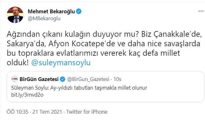Image resolution: width=205 pixels, height=120 pixels.
Task: Open the quoted tweet's 10s timestamp
Action: [x=117, y=79]
